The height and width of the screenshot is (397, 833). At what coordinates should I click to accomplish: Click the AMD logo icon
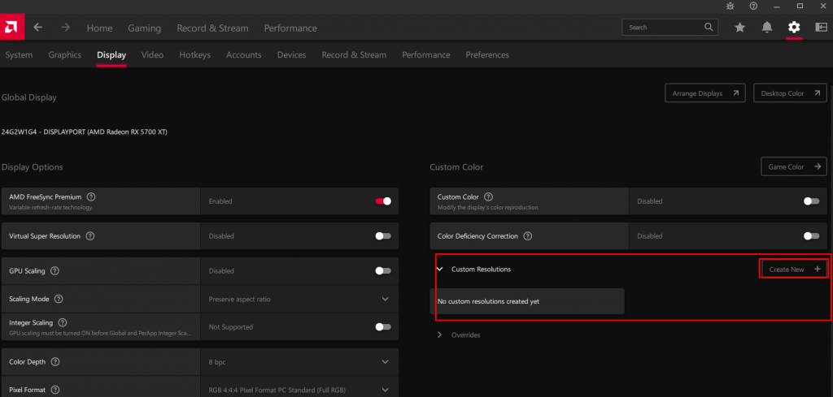tap(11, 28)
